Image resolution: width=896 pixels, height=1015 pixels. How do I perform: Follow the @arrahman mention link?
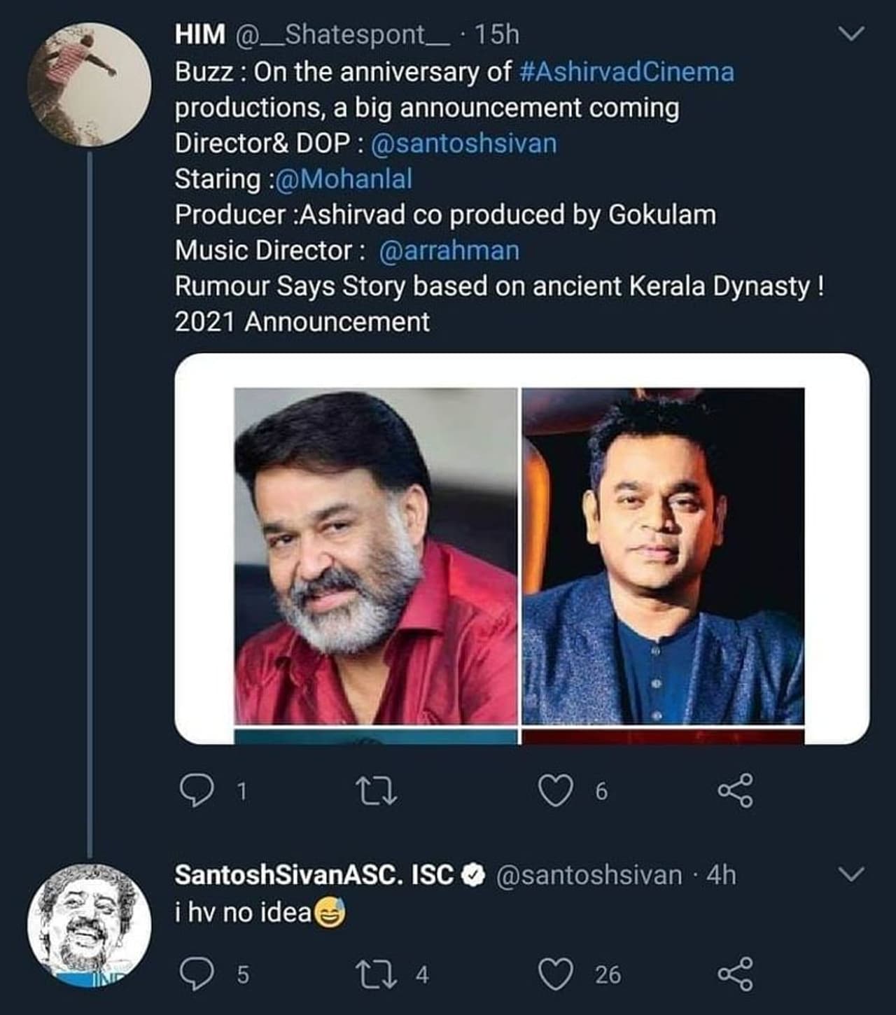click(449, 251)
